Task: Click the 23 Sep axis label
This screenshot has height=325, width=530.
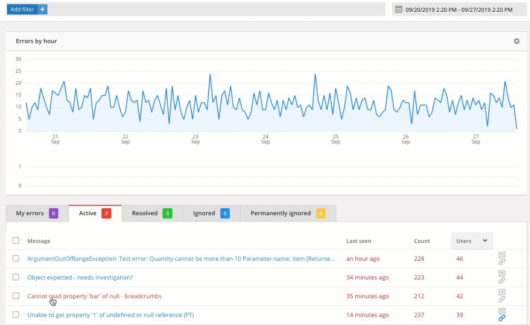Action: click(x=195, y=139)
